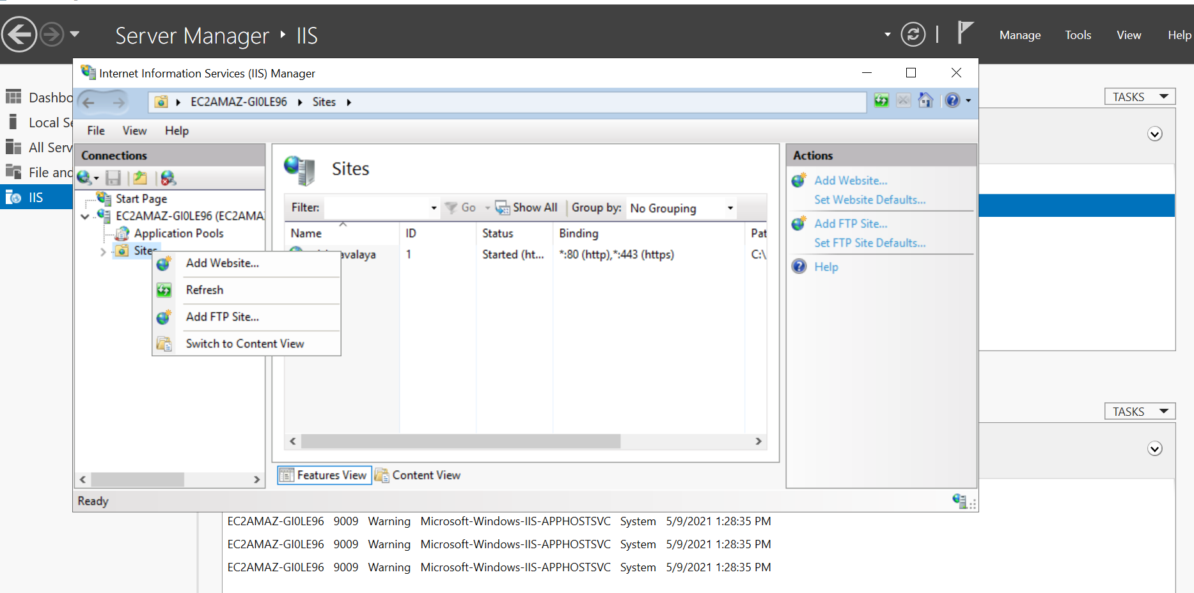The width and height of the screenshot is (1194, 593).
Task: Click the status bar network icon at bottom right
Action: tap(960, 501)
